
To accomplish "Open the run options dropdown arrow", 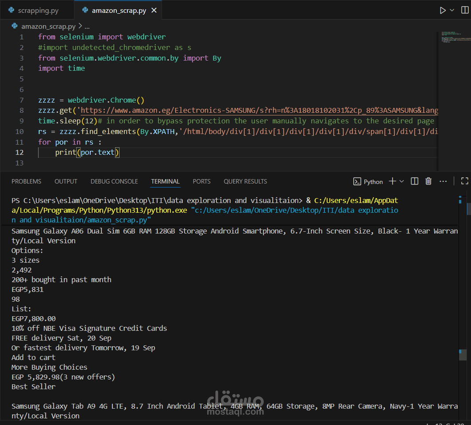I will [x=452, y=11].
